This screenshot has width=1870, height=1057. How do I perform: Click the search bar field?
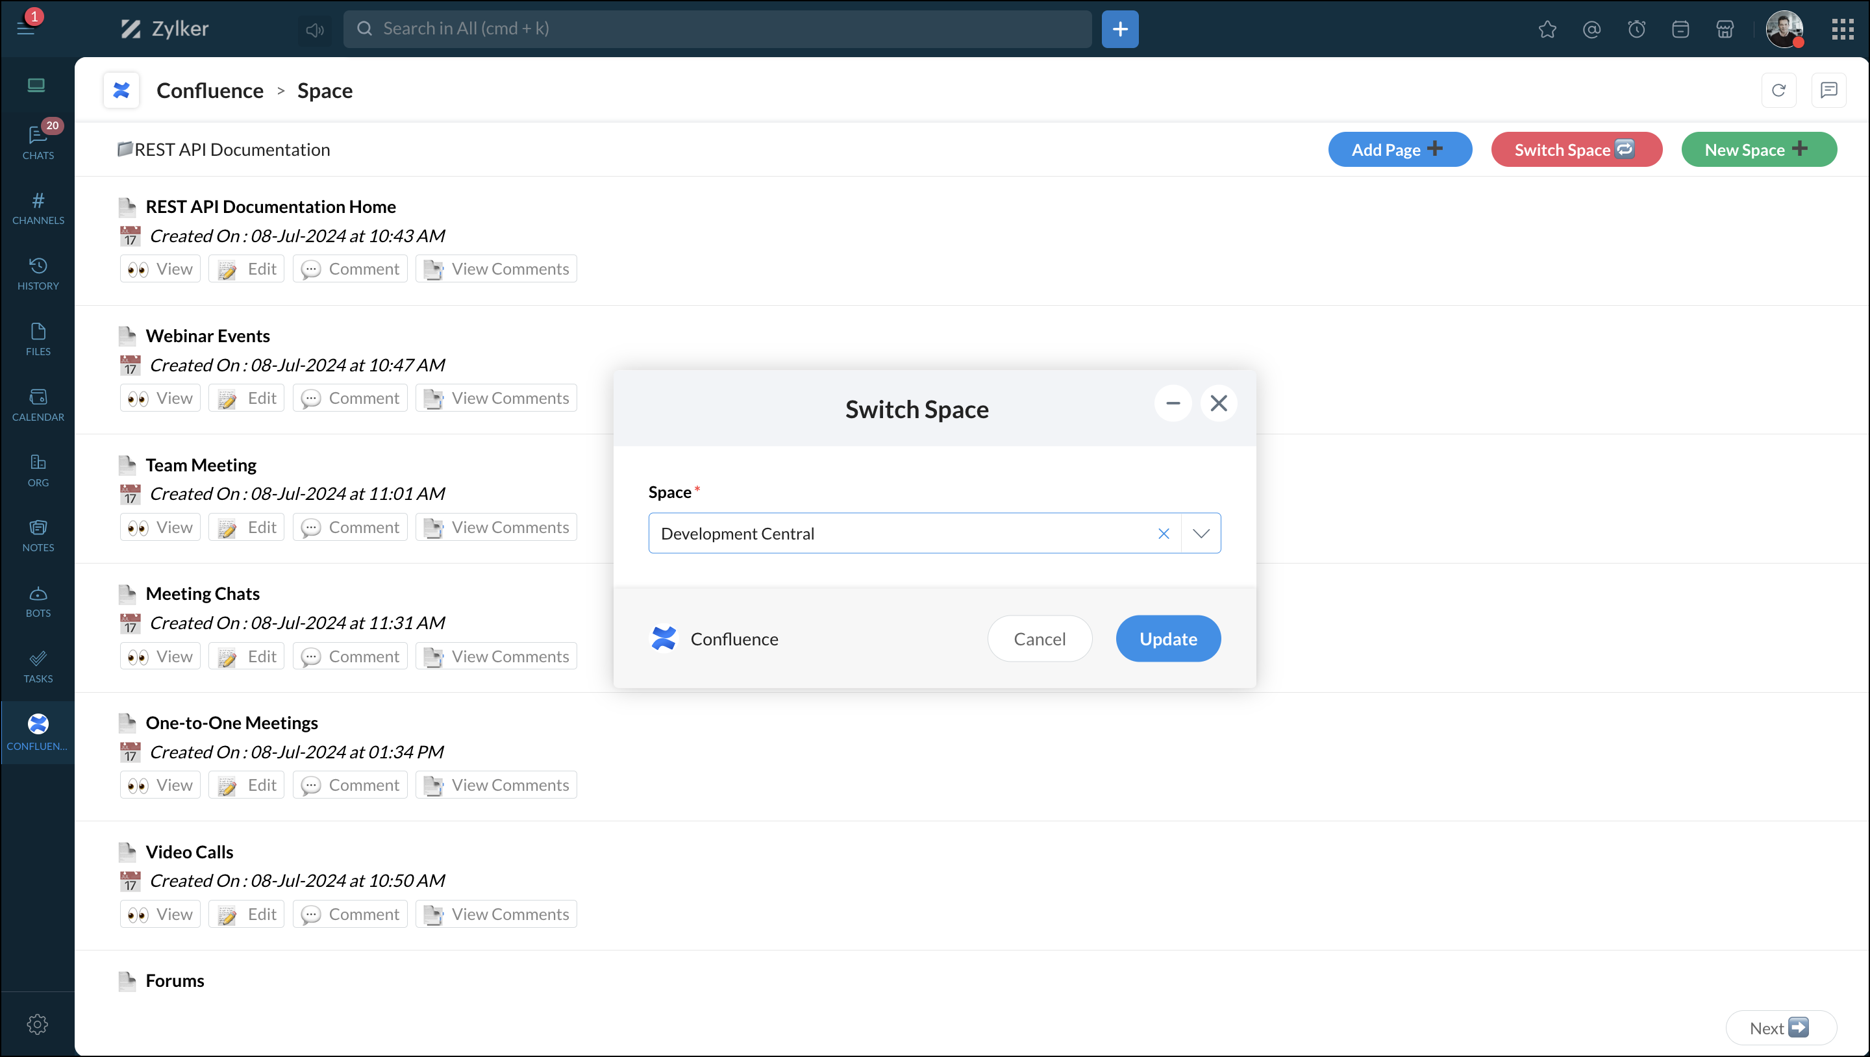(x=717, y=29)
